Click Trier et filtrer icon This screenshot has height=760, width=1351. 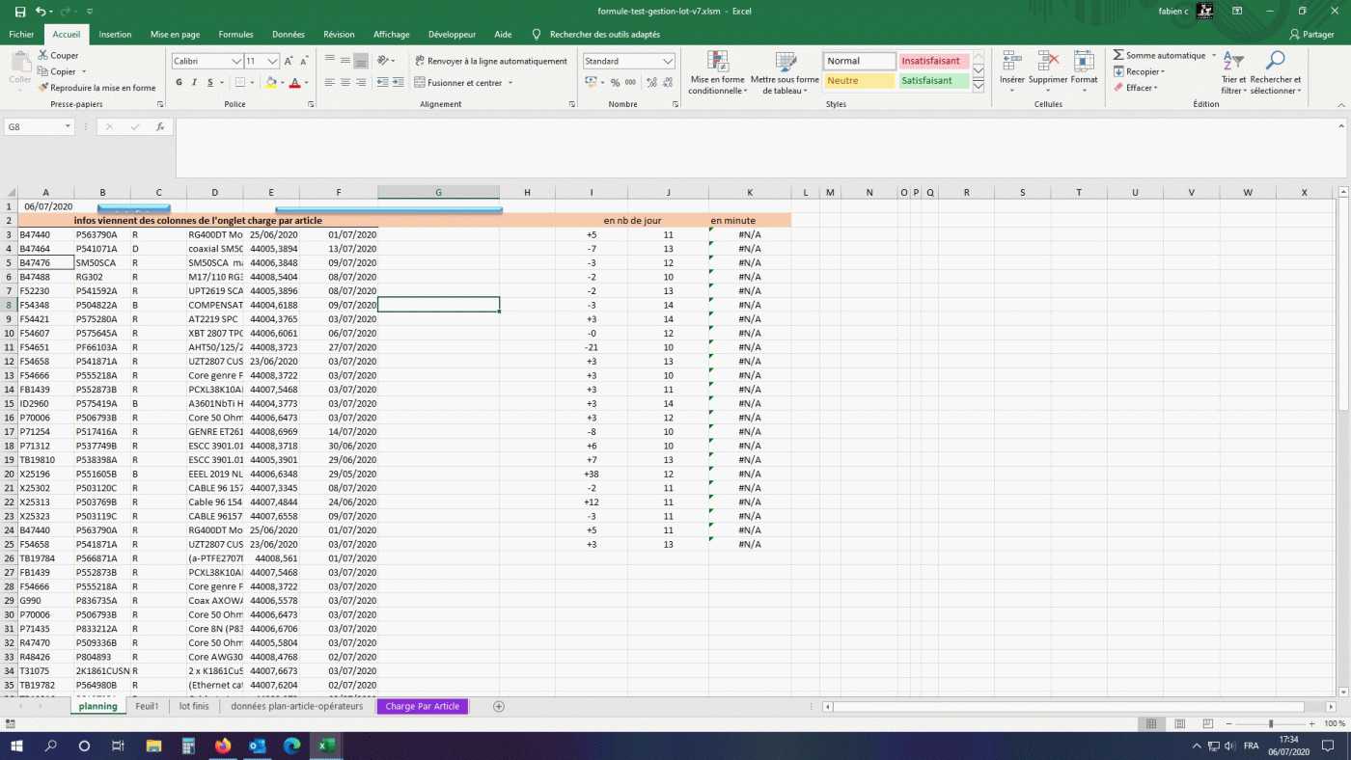point(1233,73)
